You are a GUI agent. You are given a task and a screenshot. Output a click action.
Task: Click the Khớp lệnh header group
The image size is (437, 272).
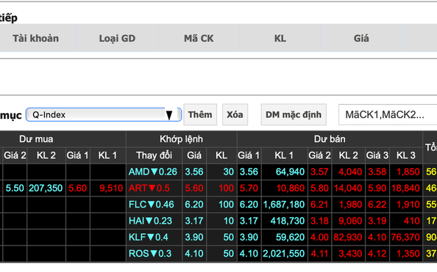182,139
